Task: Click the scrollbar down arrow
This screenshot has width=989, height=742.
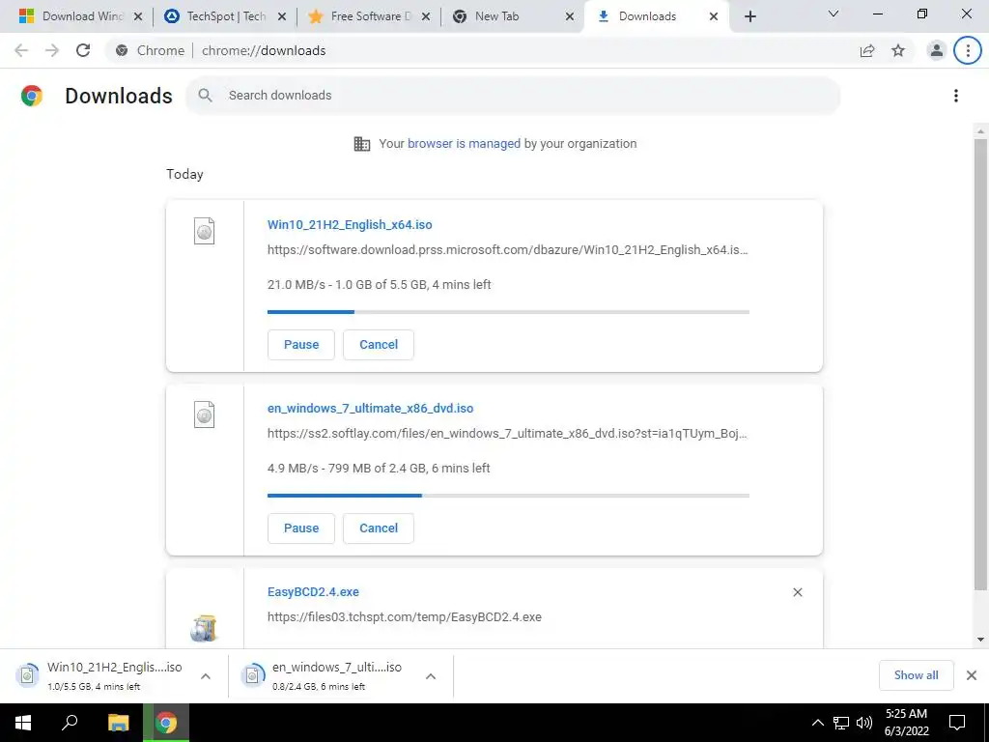Action: (x=980, y=640)
